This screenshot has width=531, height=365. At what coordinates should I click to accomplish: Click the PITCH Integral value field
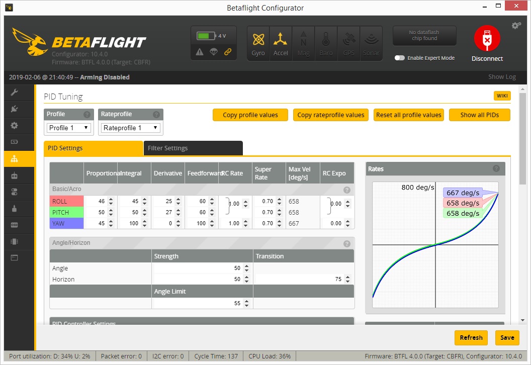click(x=134, y=212)
